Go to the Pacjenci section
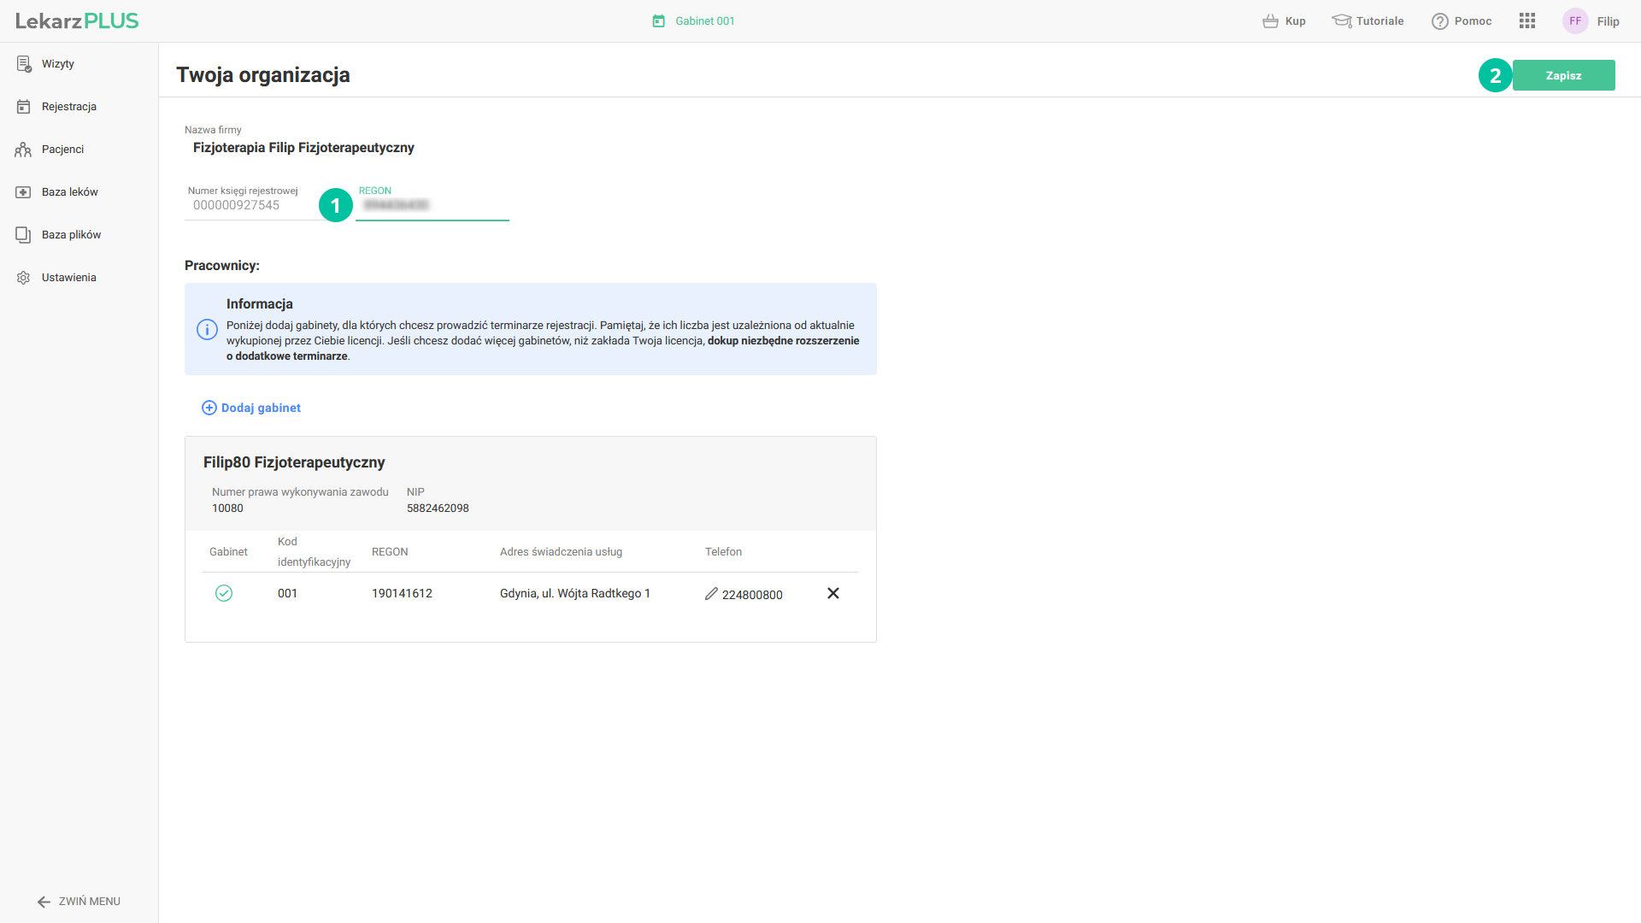 point(62,150)
